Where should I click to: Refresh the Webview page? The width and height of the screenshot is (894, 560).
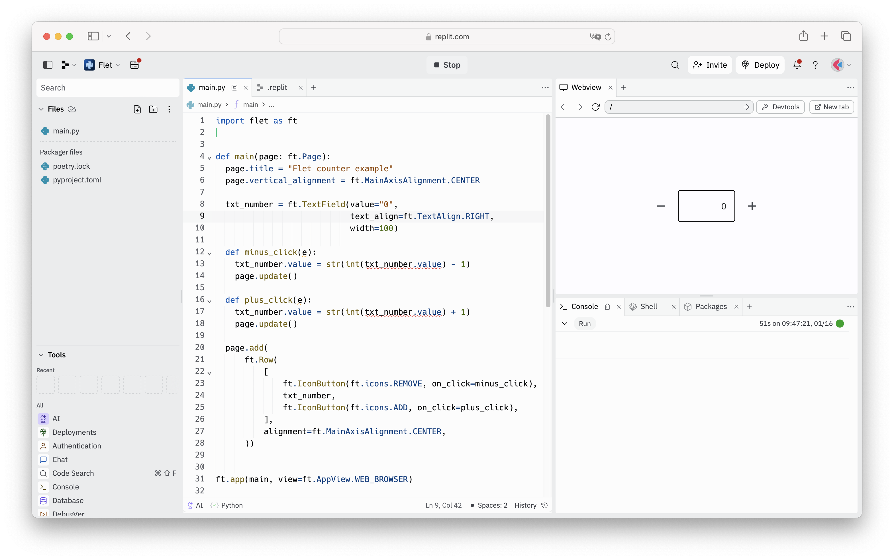click(x=595, y=107)
